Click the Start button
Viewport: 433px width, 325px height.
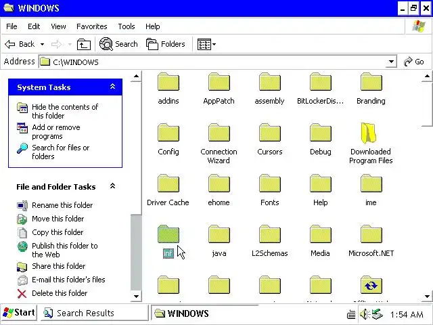point(19,313)
